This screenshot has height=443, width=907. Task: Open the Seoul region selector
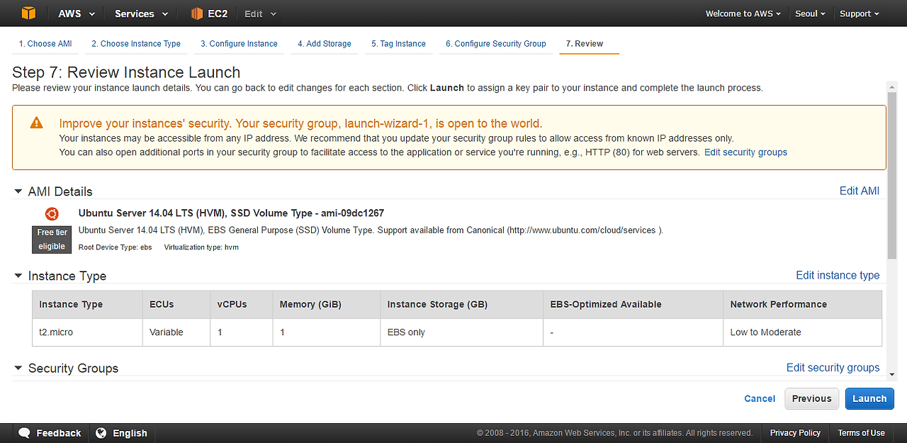[811, 13]
